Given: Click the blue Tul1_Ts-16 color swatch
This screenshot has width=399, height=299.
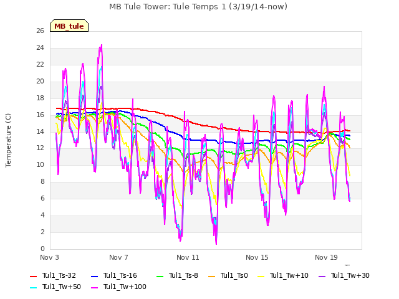Looking at the screenshot, I should point(94,277).
